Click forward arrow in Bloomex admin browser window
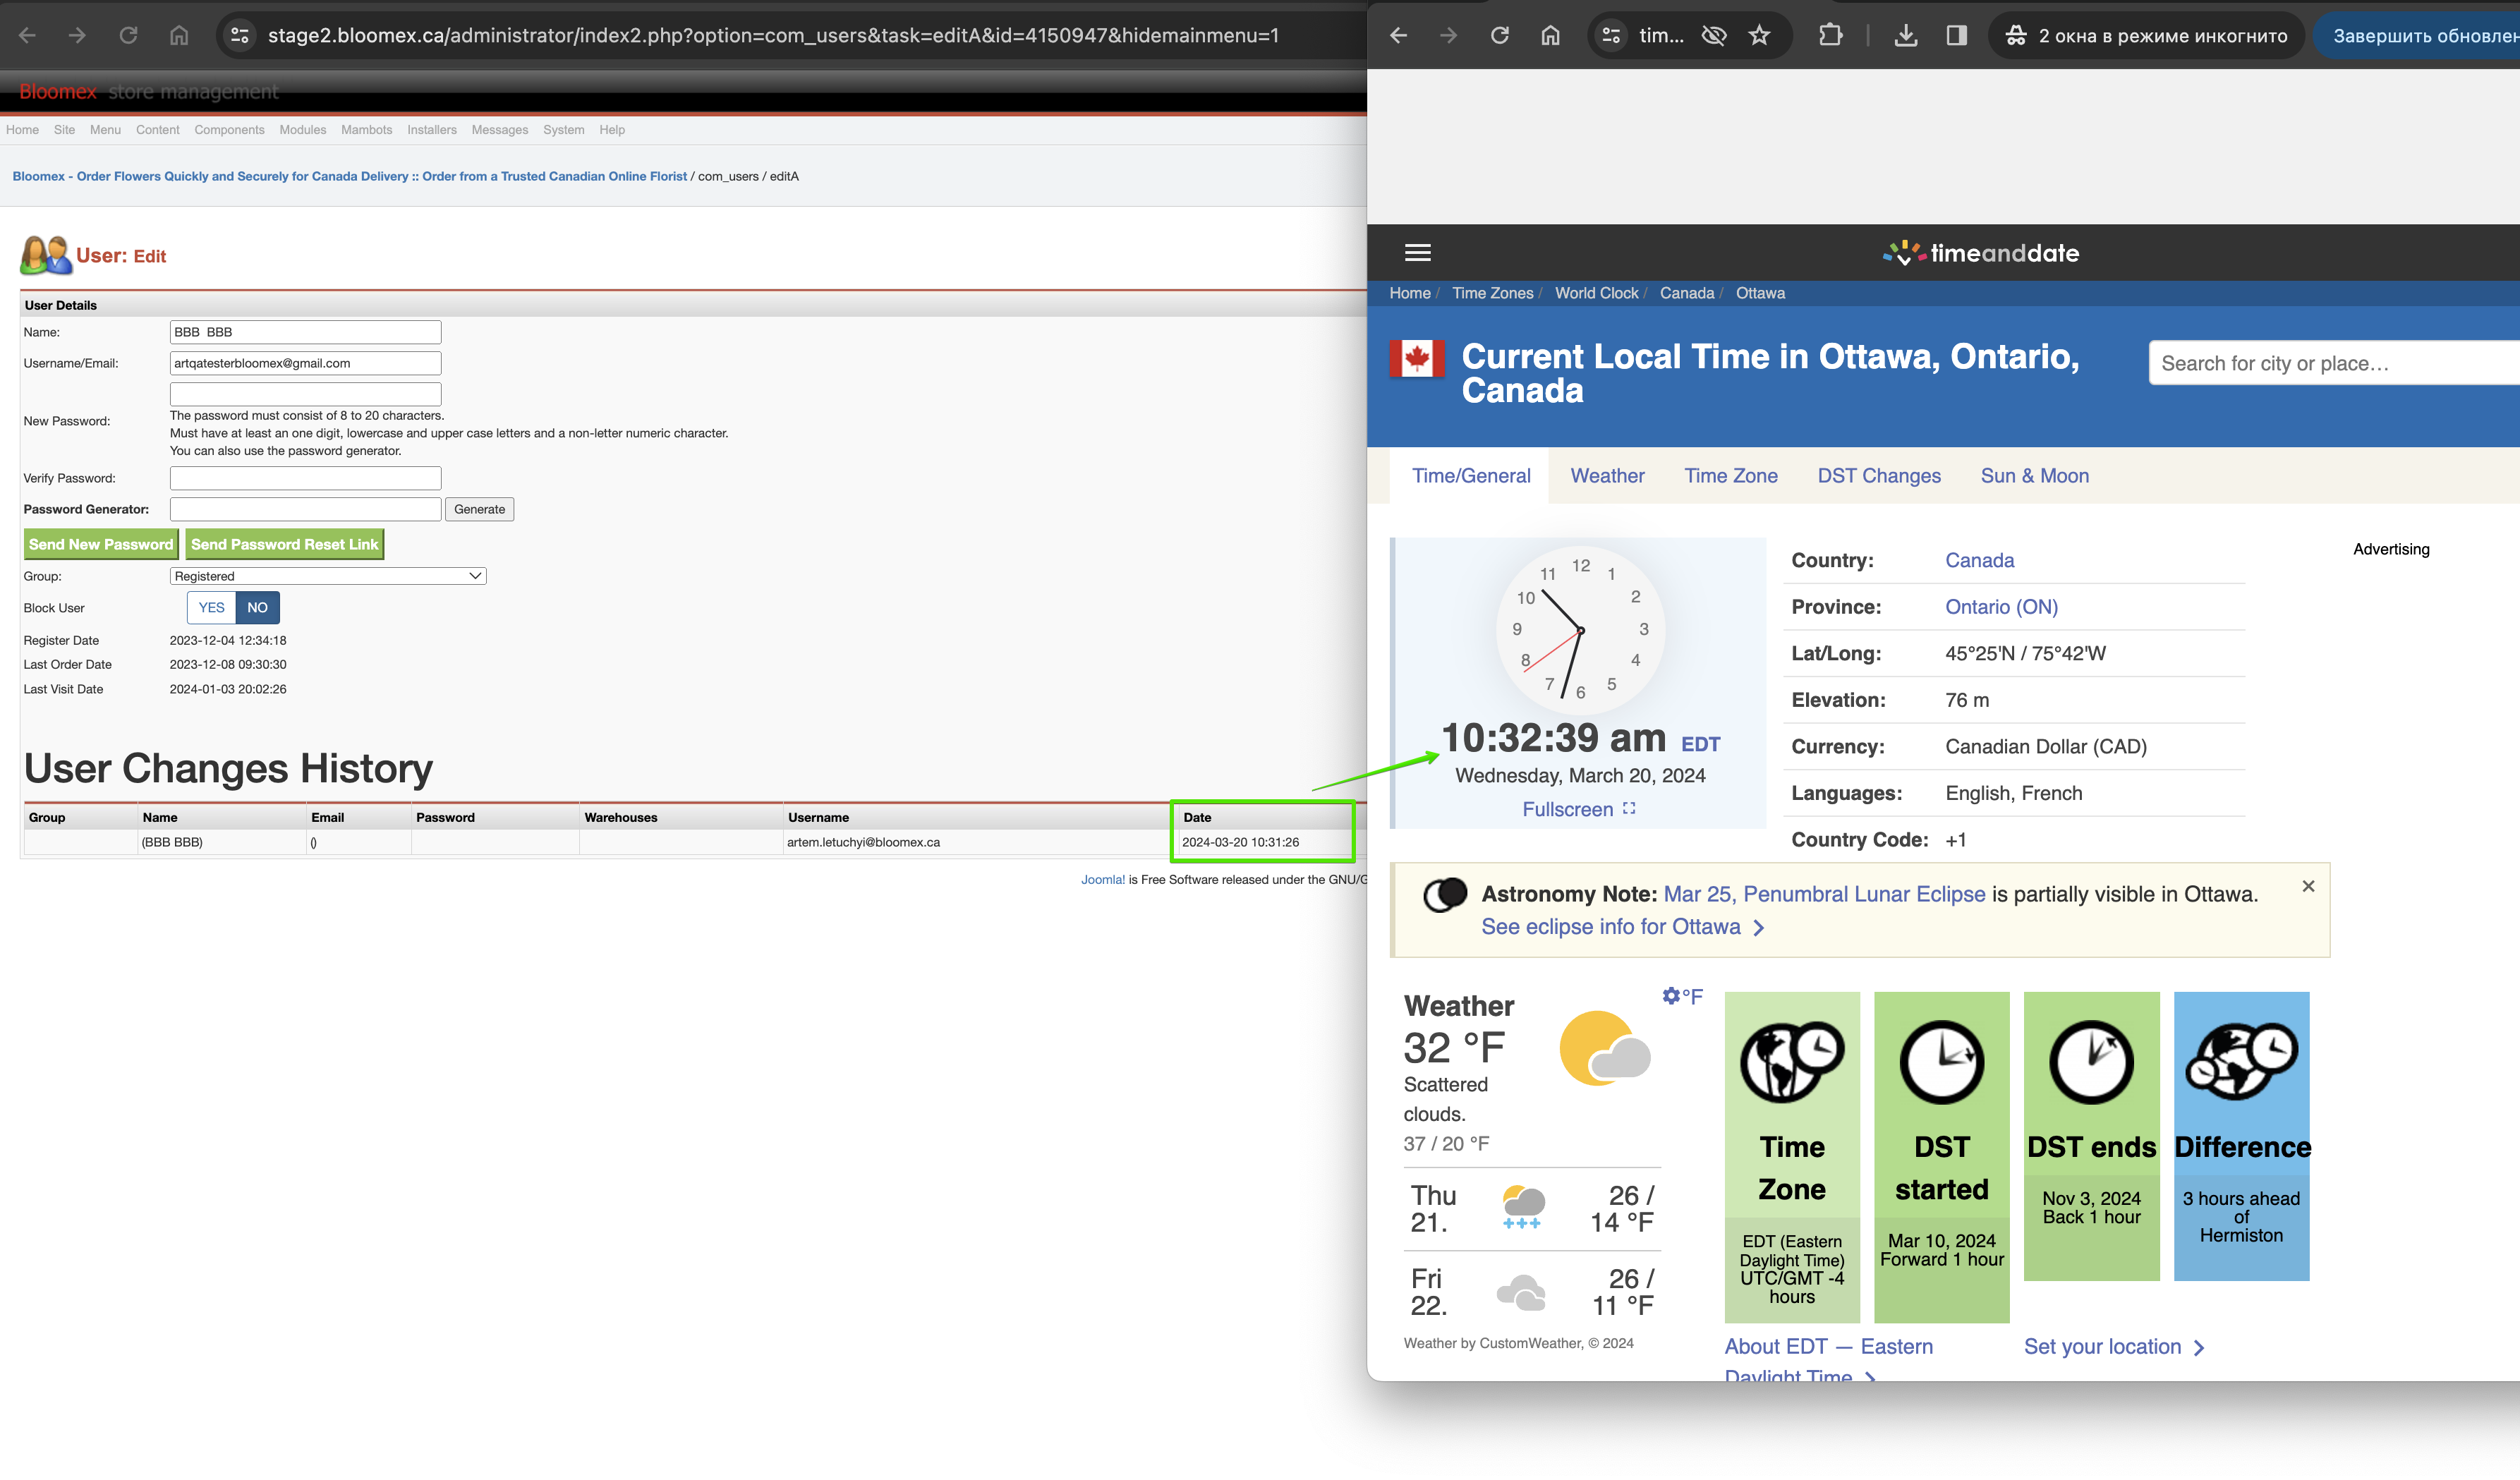 click(x=77, y=36)
